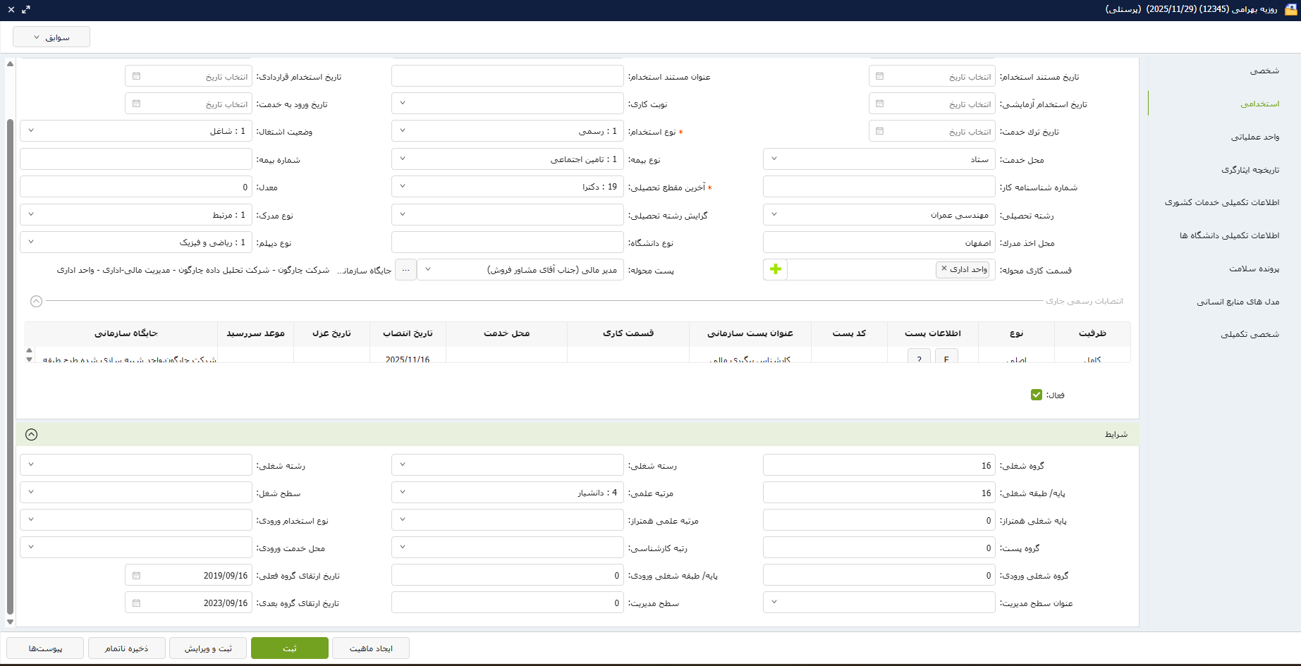Open the پرونده سلامت sidebar tab
This screenshot has height=666, width=1301.
coord(1254,269)
